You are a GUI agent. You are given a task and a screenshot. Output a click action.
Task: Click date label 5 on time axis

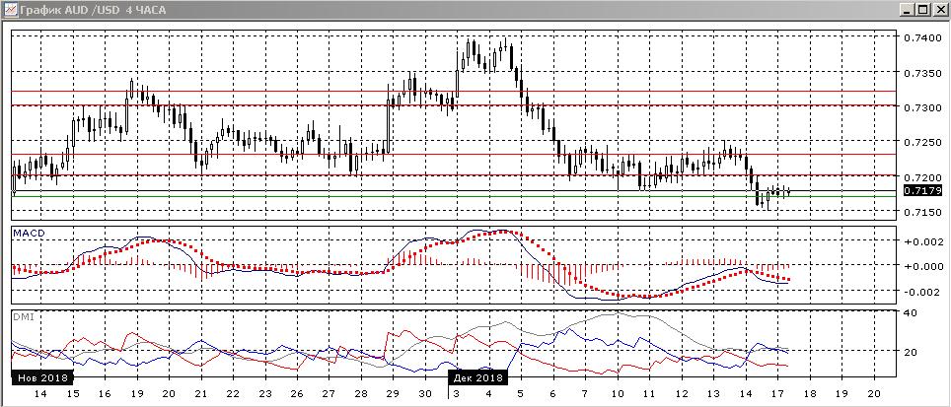(520, 393)
